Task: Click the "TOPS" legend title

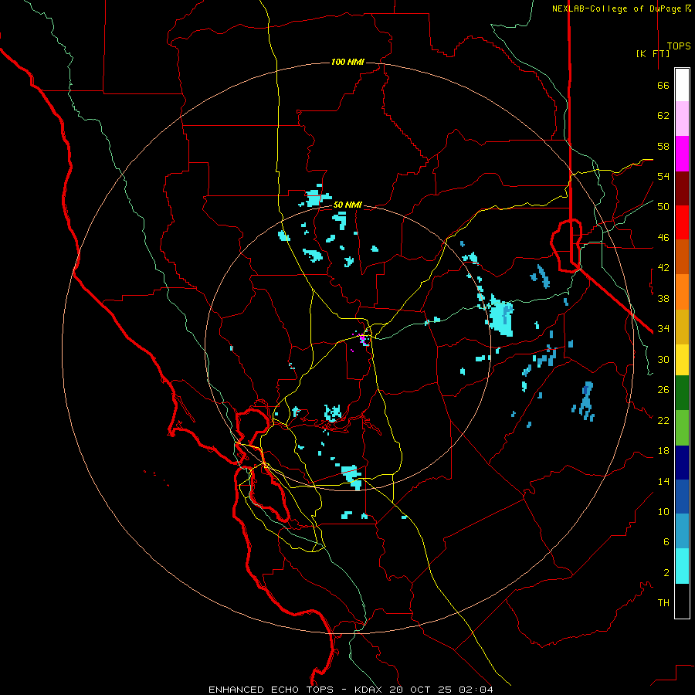Action: [679, 46]
